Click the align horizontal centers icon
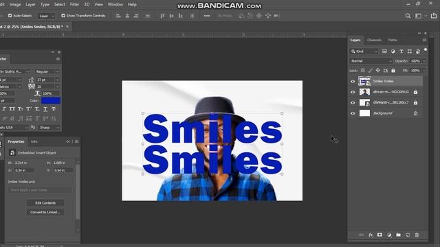The image size is (440, 247). (x=127, y=16)
